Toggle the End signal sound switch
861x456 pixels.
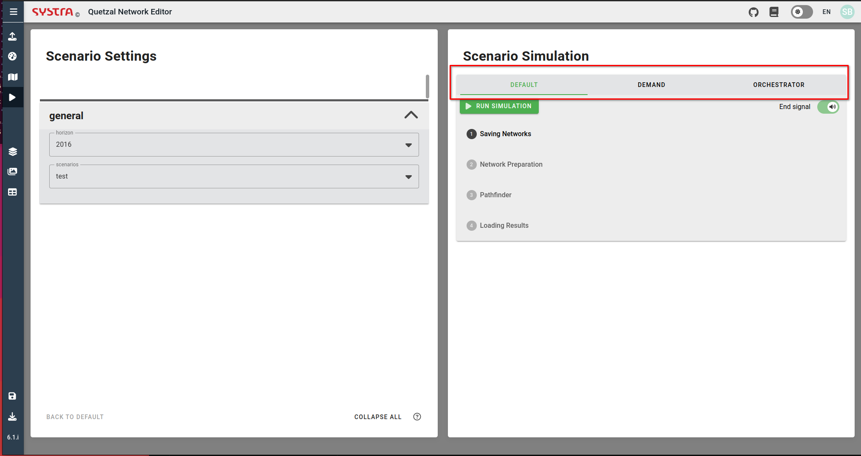point(828,107)
